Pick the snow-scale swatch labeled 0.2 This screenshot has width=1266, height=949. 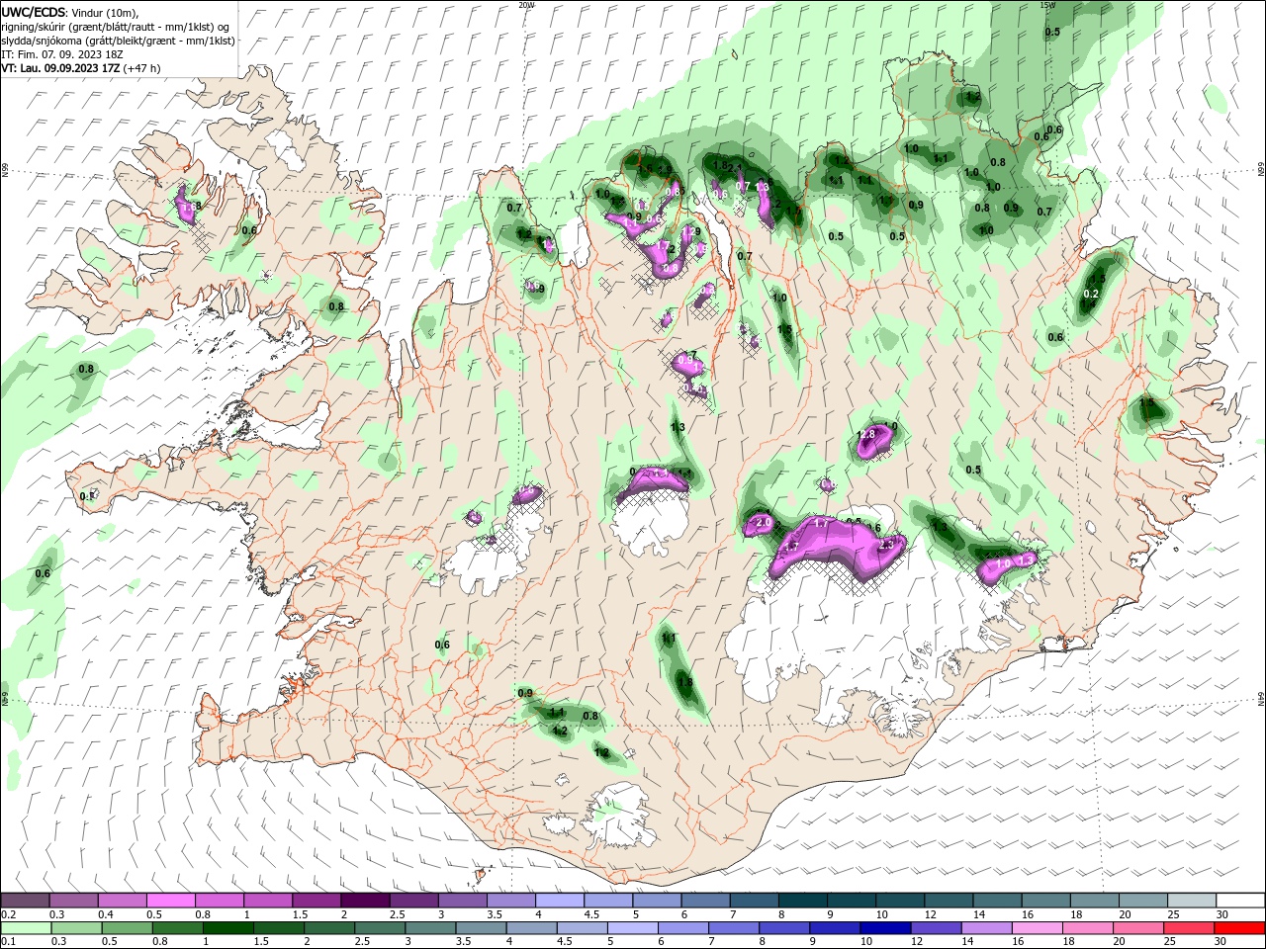[25, 901]
